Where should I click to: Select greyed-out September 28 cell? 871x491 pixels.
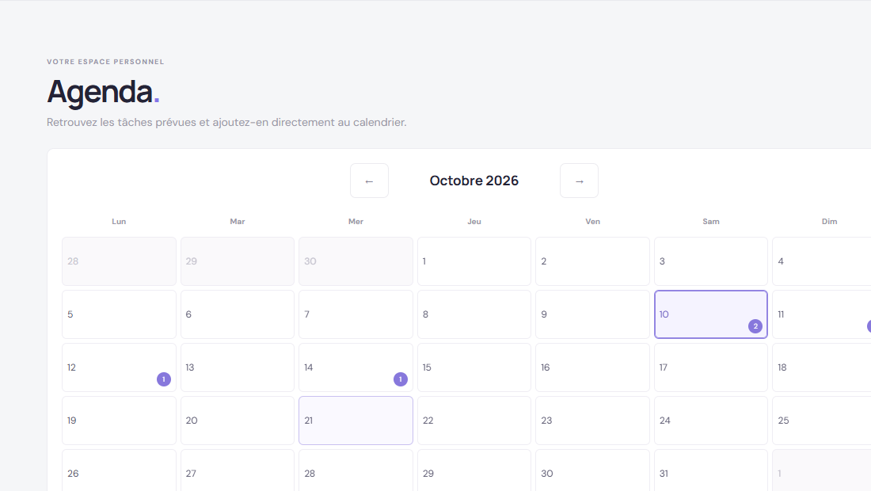119,261
